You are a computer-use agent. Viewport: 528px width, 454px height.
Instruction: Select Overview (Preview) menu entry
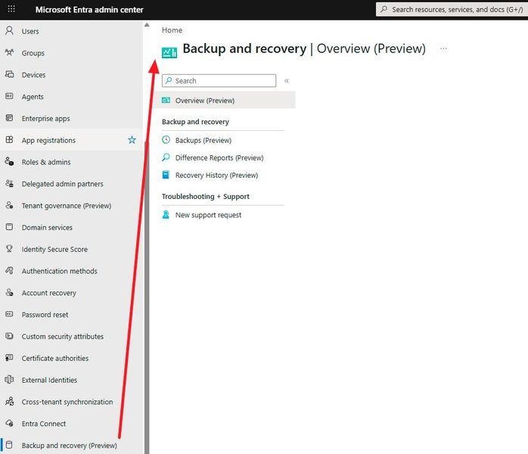coord(225,101)
